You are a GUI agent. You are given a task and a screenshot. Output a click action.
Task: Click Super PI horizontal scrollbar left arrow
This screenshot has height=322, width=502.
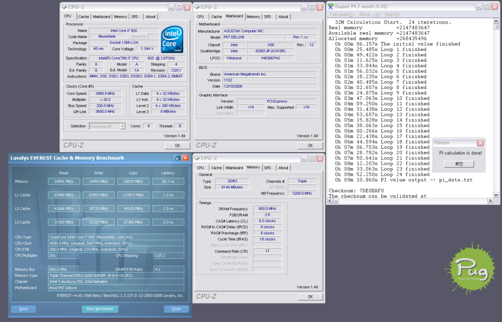click(x=330, y=201)
